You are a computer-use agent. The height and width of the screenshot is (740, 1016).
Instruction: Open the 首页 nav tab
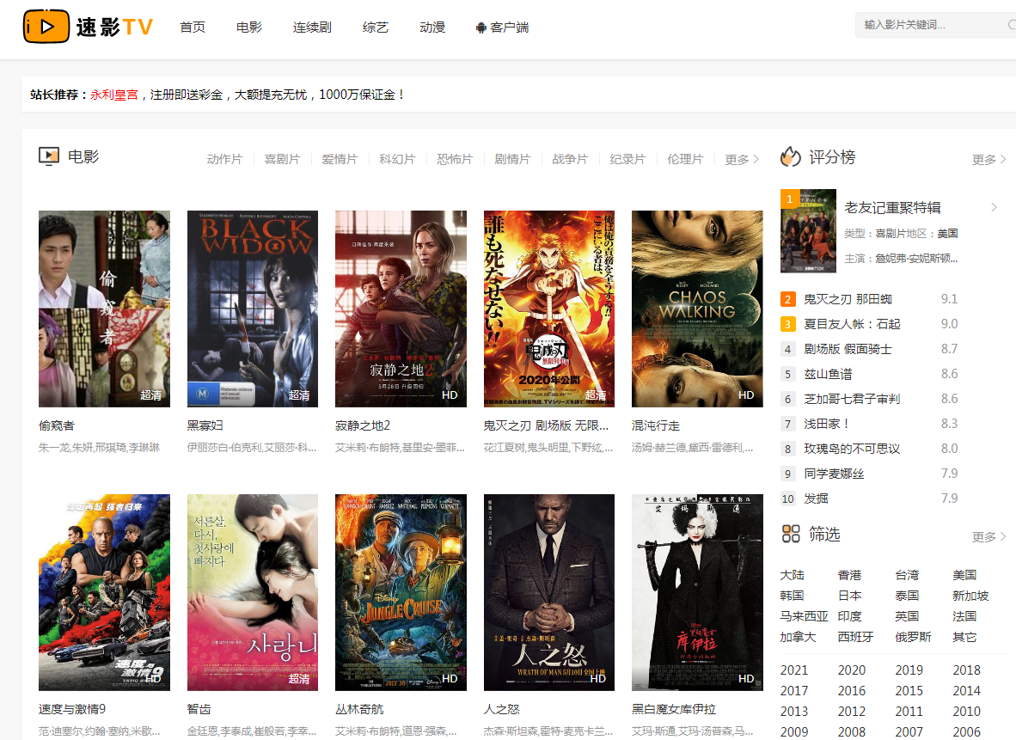[193, 28]
